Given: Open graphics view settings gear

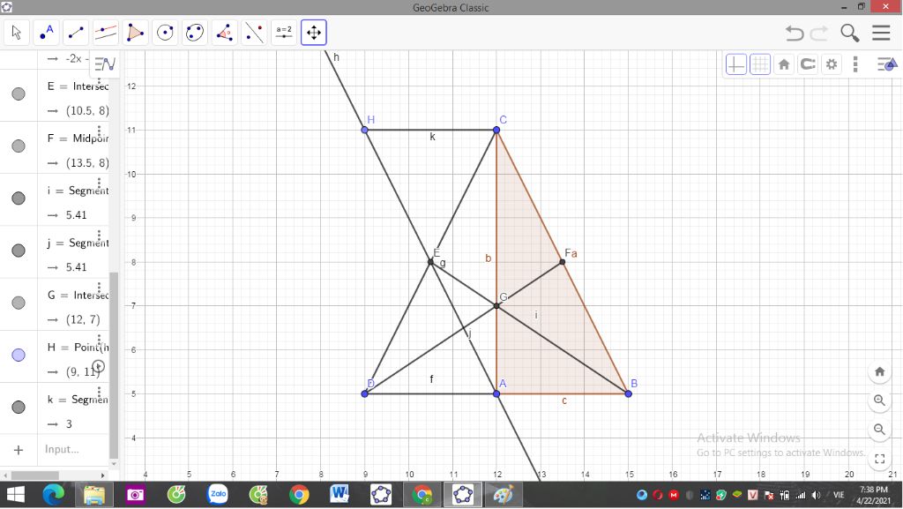Looking at the screenshot, I should (832, 64).
